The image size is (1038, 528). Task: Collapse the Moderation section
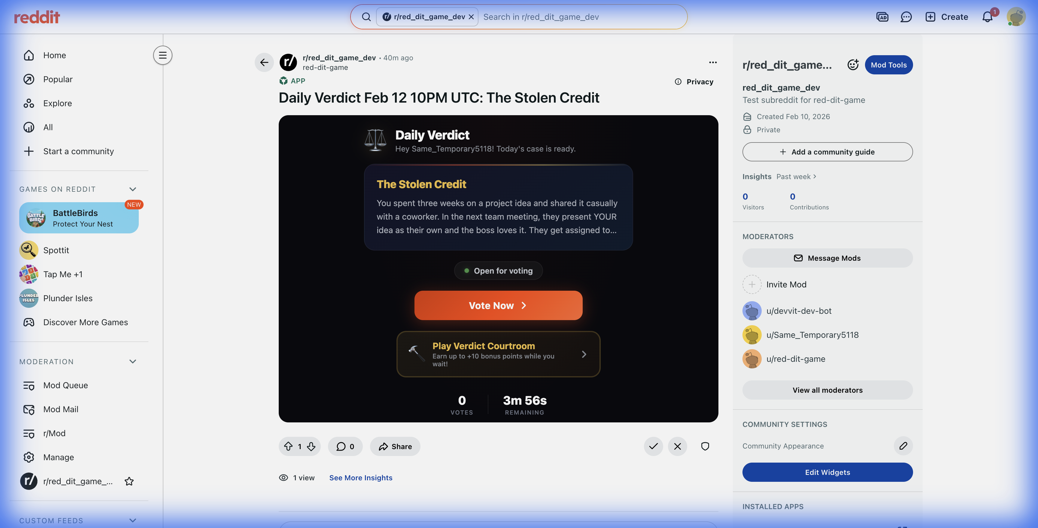tap(132, 361)
